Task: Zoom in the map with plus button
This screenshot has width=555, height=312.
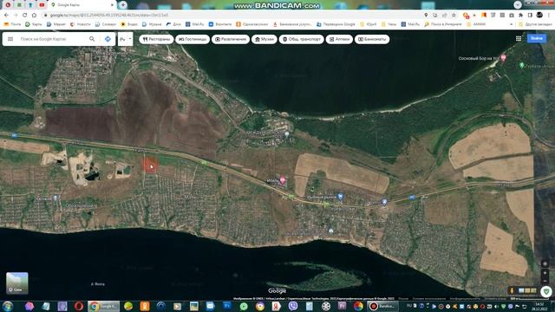Action: click(545, 273)
